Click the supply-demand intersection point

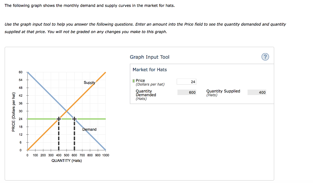pos(66,111)
